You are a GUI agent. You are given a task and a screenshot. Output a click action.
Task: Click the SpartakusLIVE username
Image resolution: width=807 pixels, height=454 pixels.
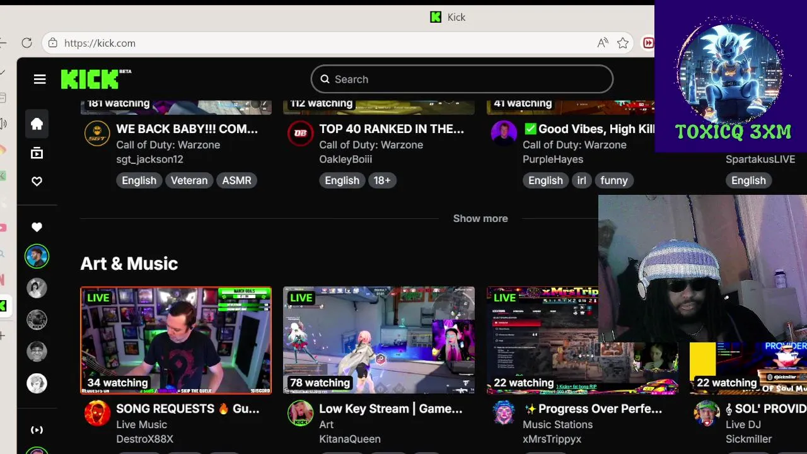tap(760, 159)
